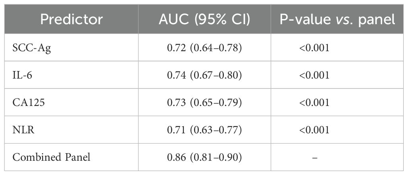Click the dash in Combined Panel row
This screenshot has width=408, height=175.
click(315, 158)
